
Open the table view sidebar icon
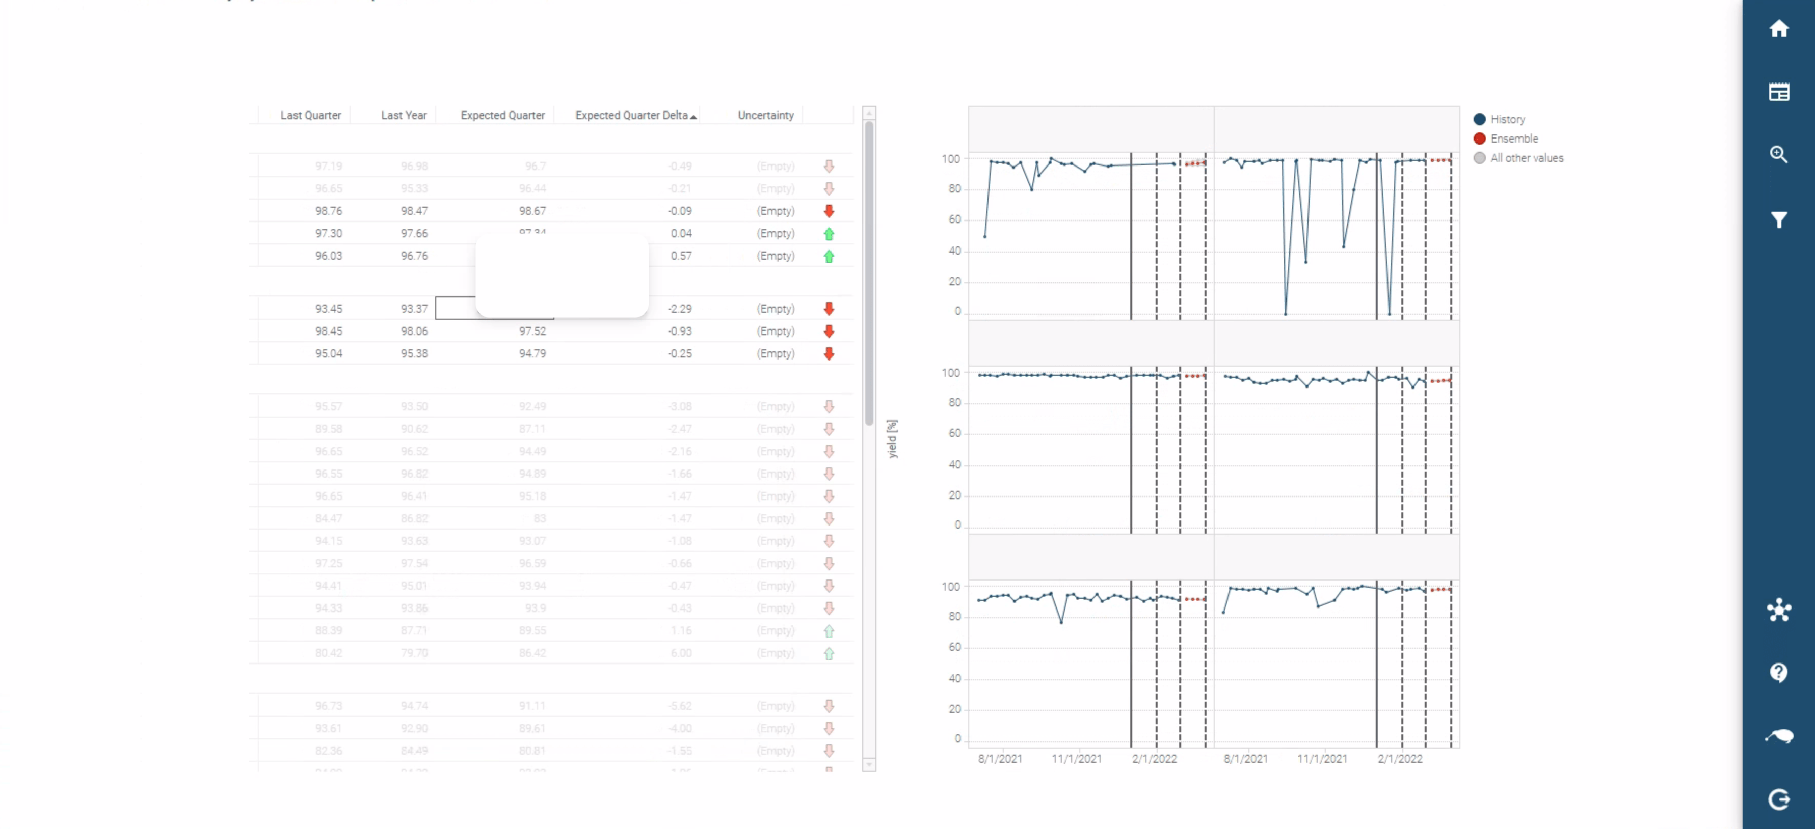[x=1778, y=92]
